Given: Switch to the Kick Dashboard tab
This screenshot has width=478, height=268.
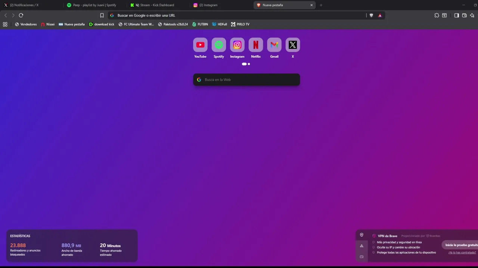Looking at the screenshot, I should (158, 5).
